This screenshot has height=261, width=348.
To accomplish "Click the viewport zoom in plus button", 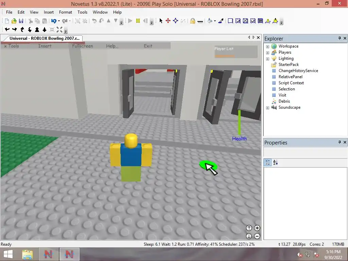I will point(257,228).
